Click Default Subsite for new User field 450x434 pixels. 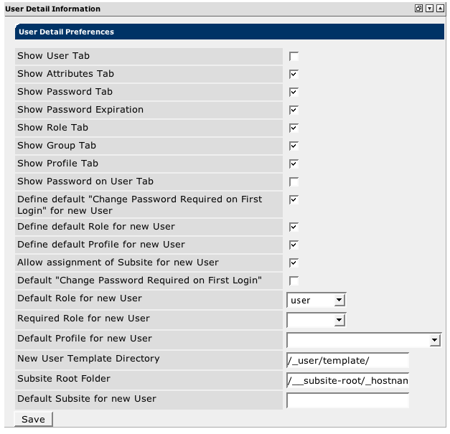click(x=347, y=400)
